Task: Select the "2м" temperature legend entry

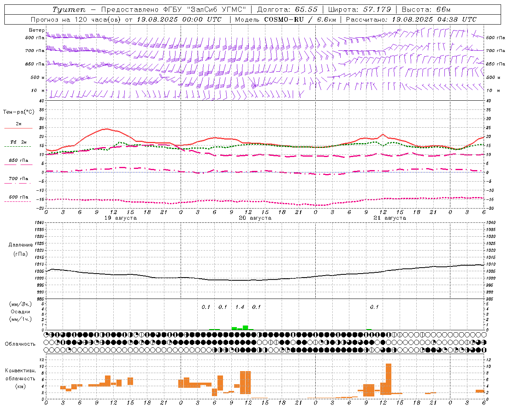Action: [x=18, y=124]
